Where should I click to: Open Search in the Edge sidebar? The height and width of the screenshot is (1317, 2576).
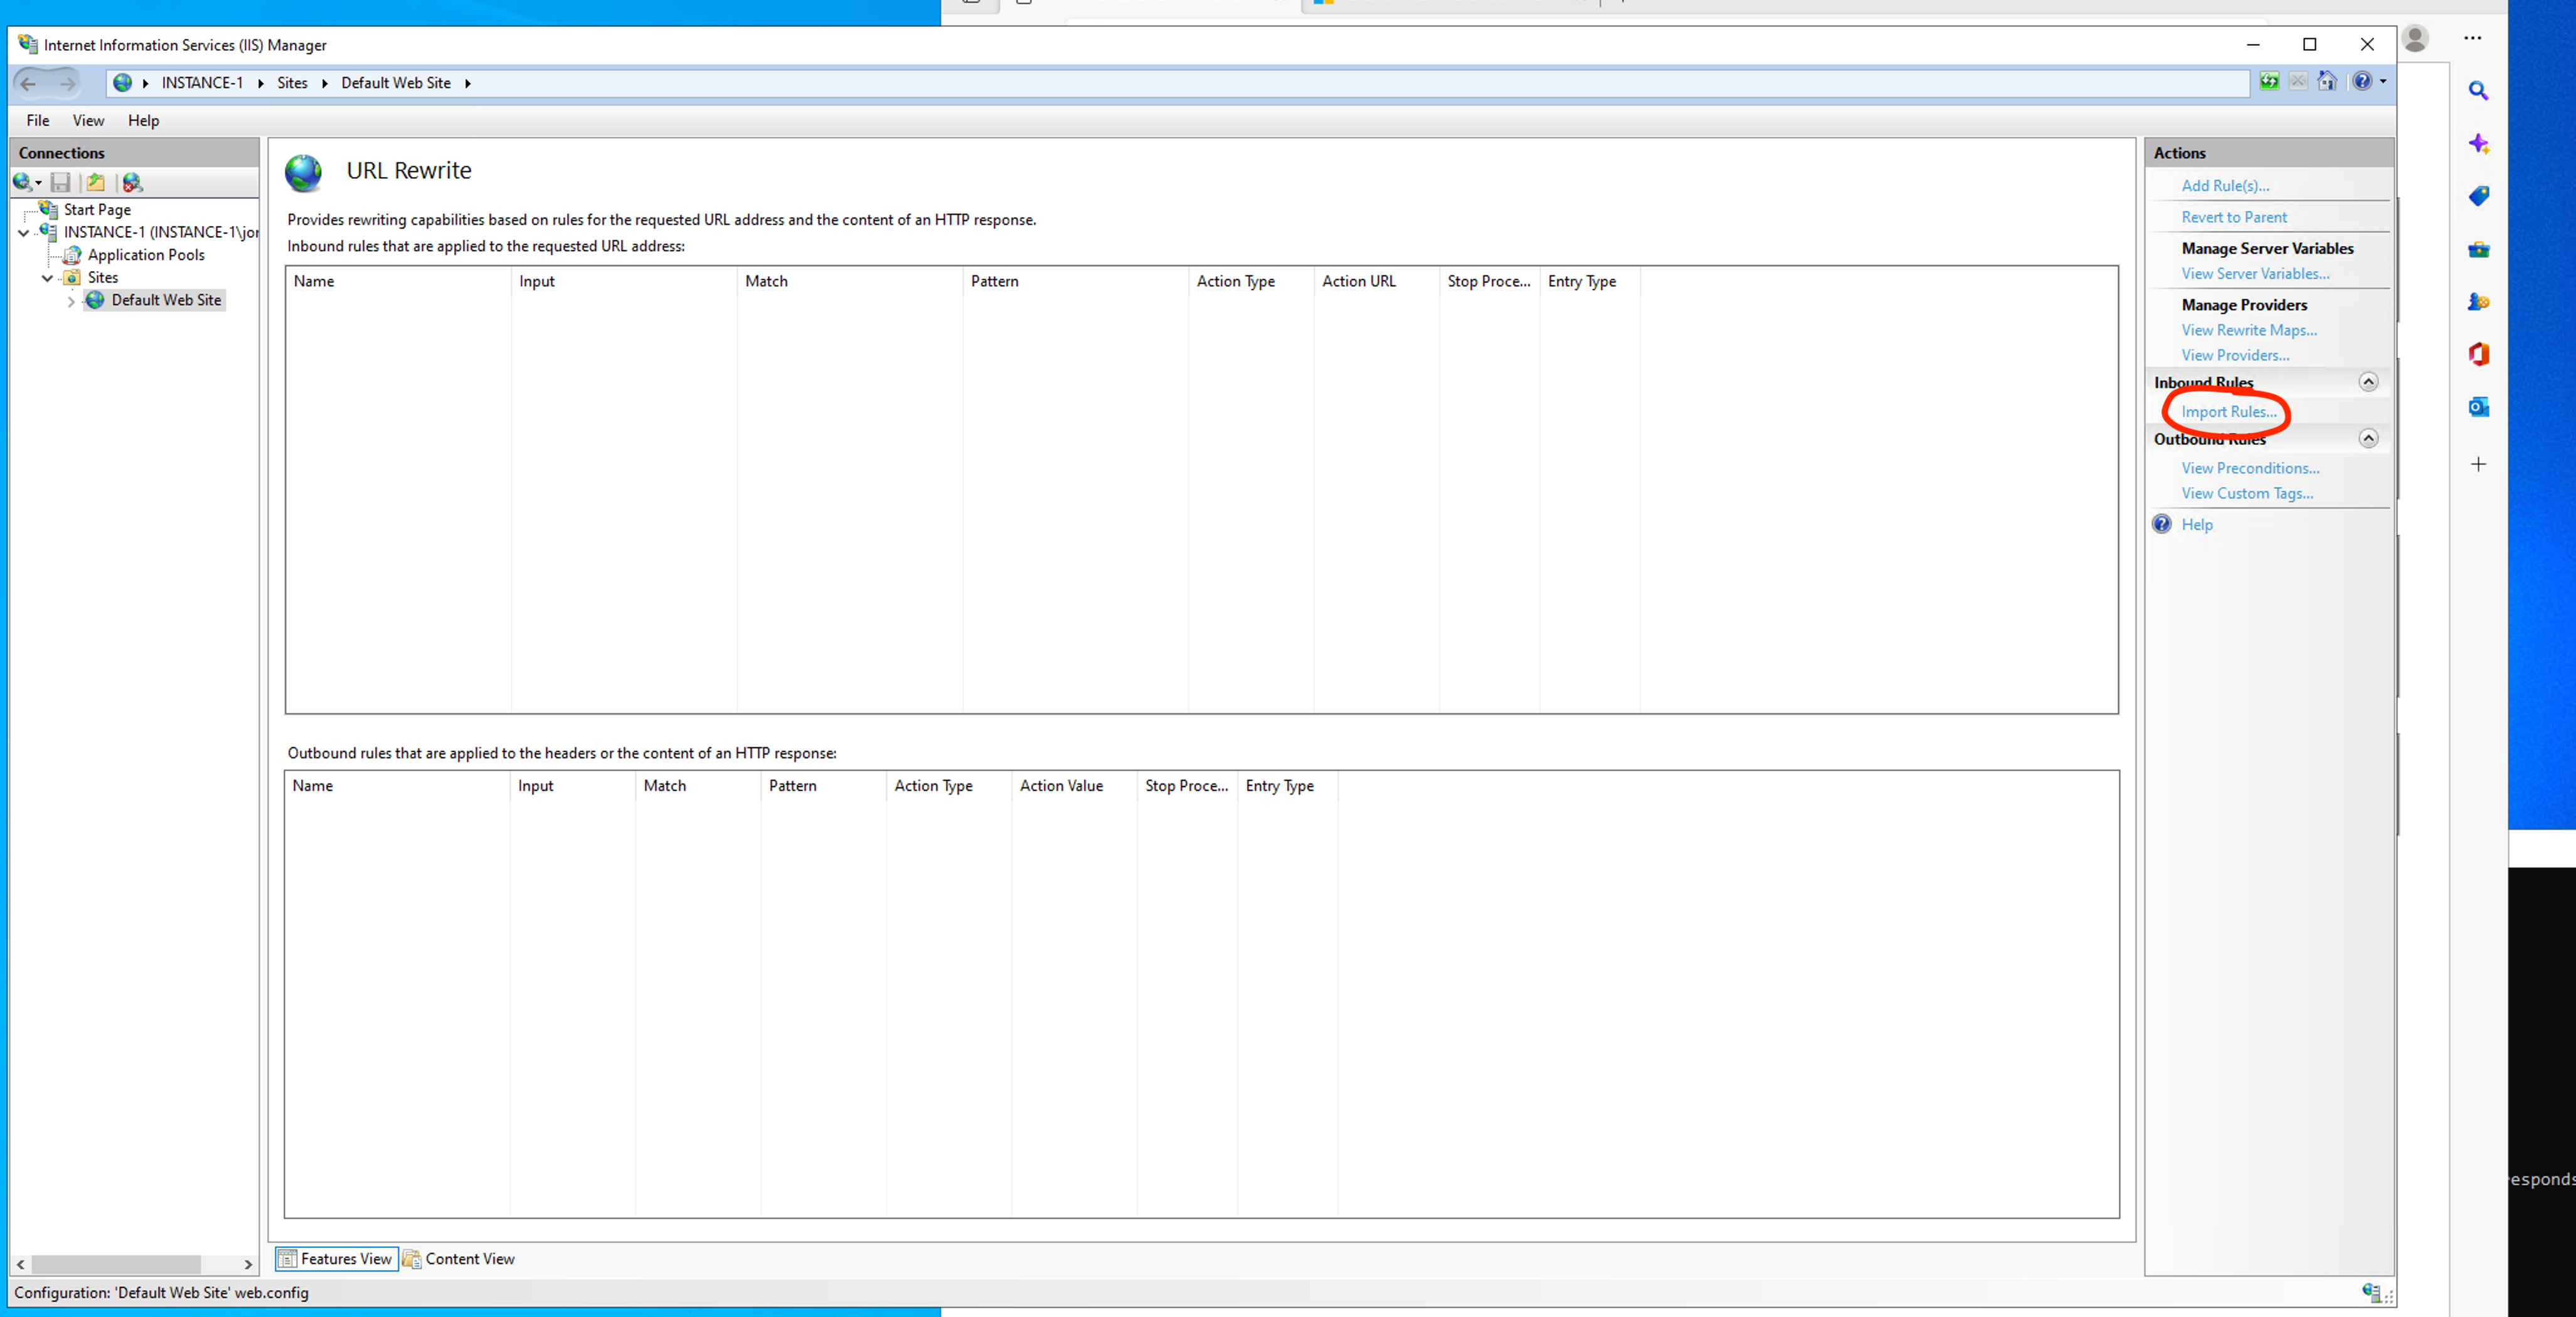(x=2478, y=91)
